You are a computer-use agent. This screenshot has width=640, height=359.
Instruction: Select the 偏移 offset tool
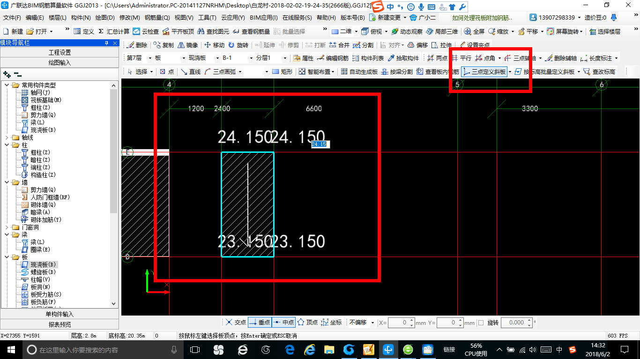point(417,45)
